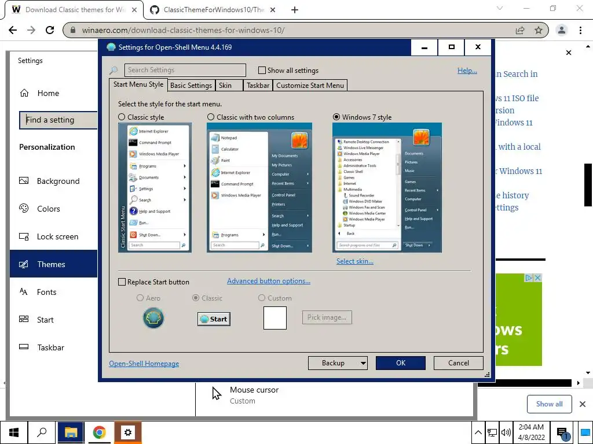593x444 pixels.
Task: Open the Windows Start button on the taskbar
Action: coord(14,432)
